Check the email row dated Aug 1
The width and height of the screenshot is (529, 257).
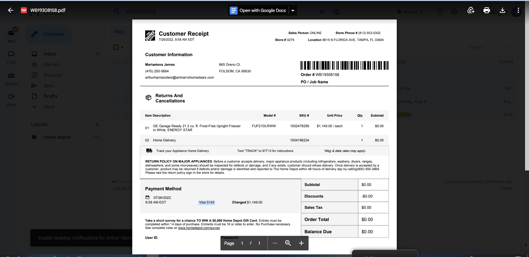coord(116,101)
